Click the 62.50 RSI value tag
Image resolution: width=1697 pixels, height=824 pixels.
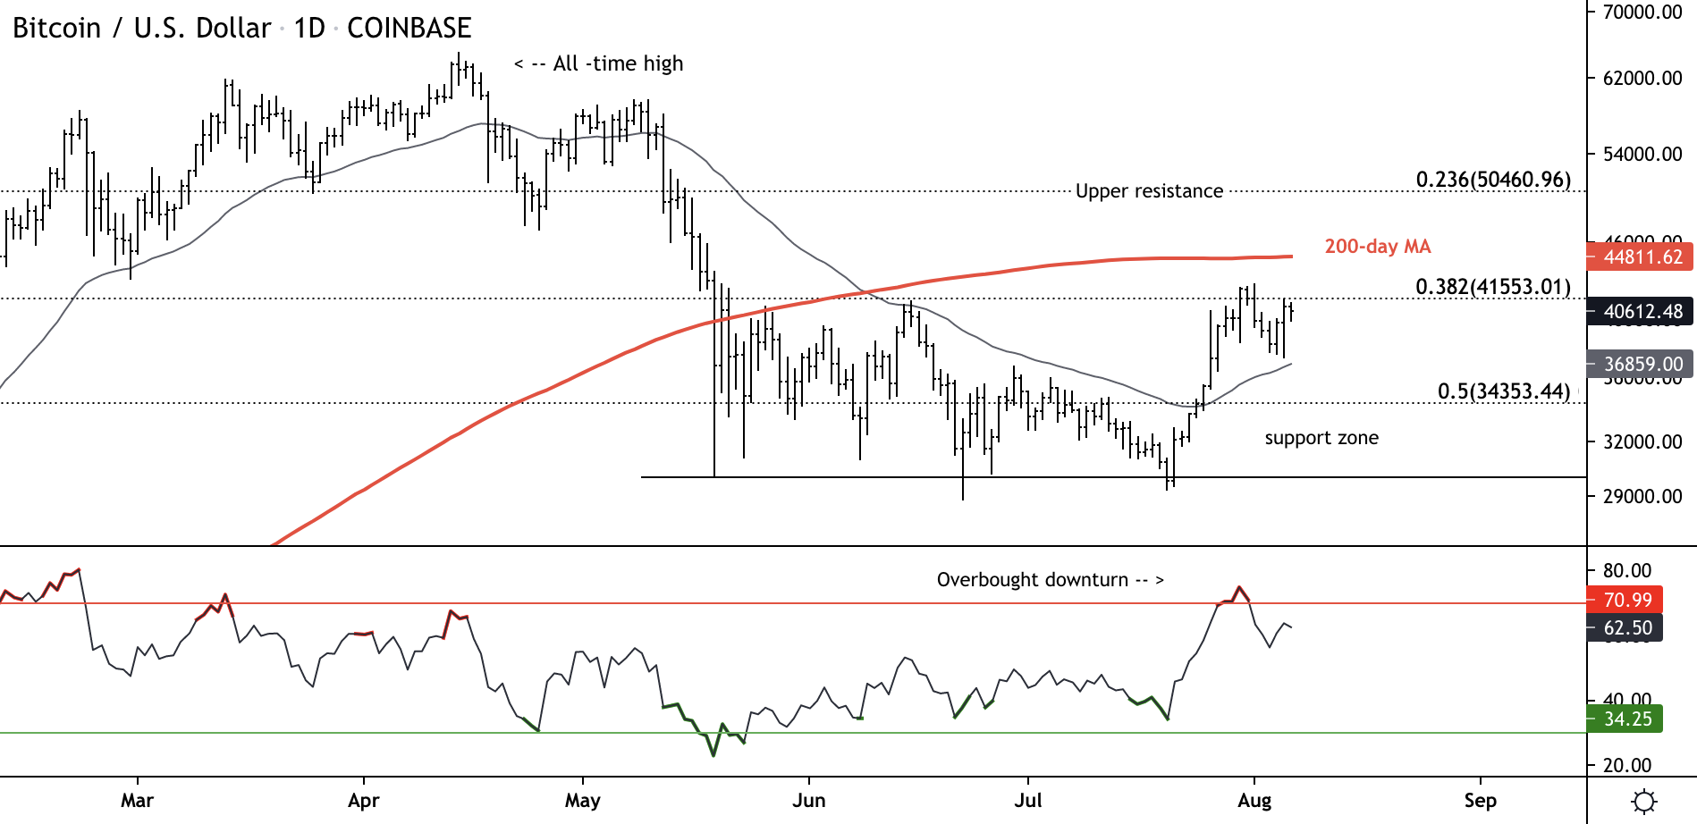1625,628
